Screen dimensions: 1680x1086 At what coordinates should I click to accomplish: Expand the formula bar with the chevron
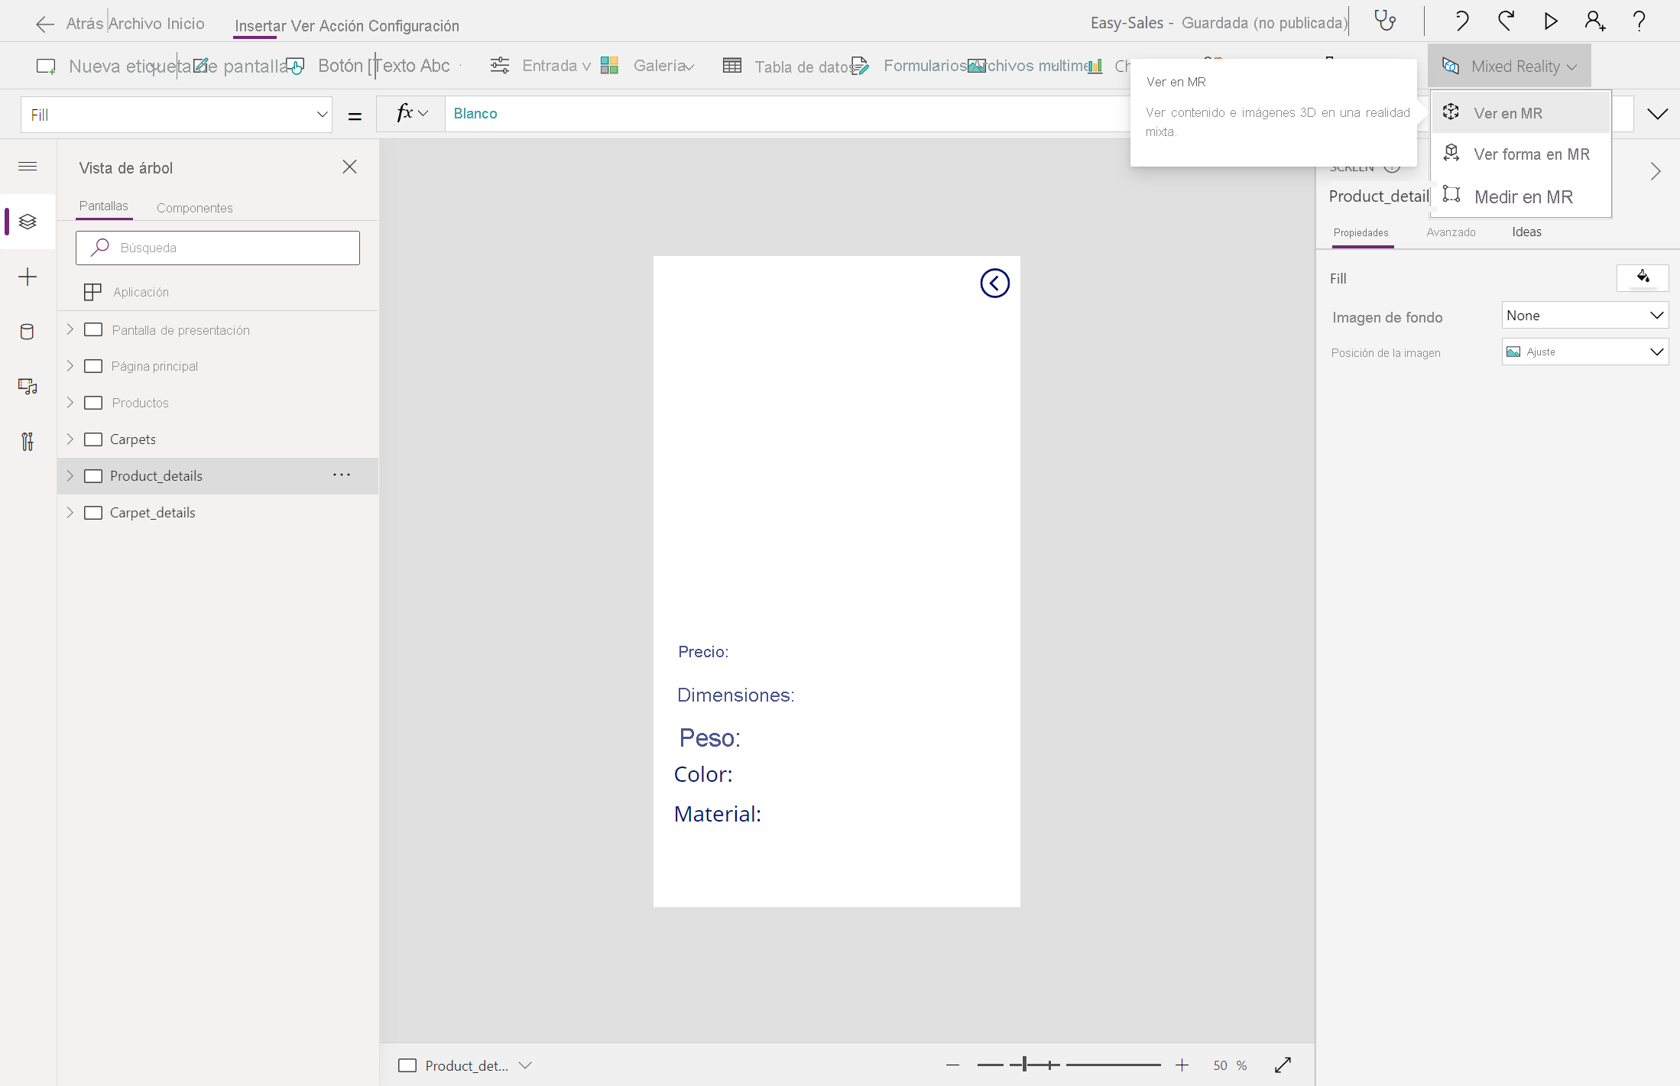tap(1657, 114)
